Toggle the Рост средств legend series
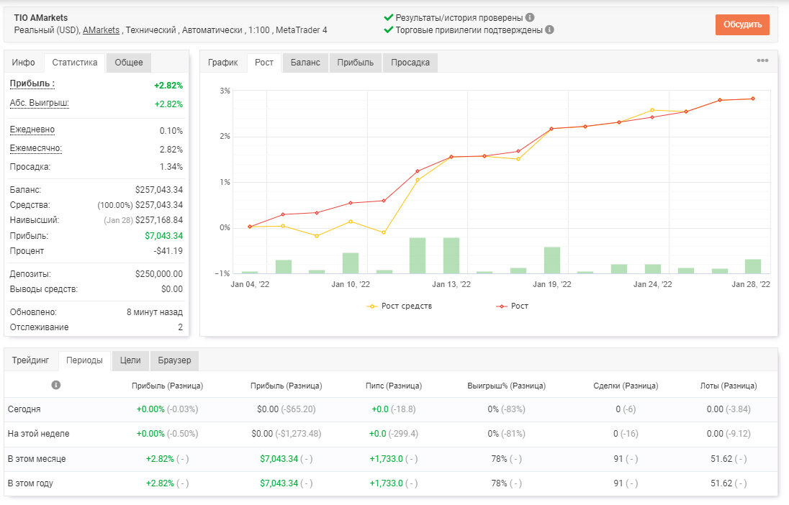The height and width of the screenshot is (505, 789). click(399, 306)
